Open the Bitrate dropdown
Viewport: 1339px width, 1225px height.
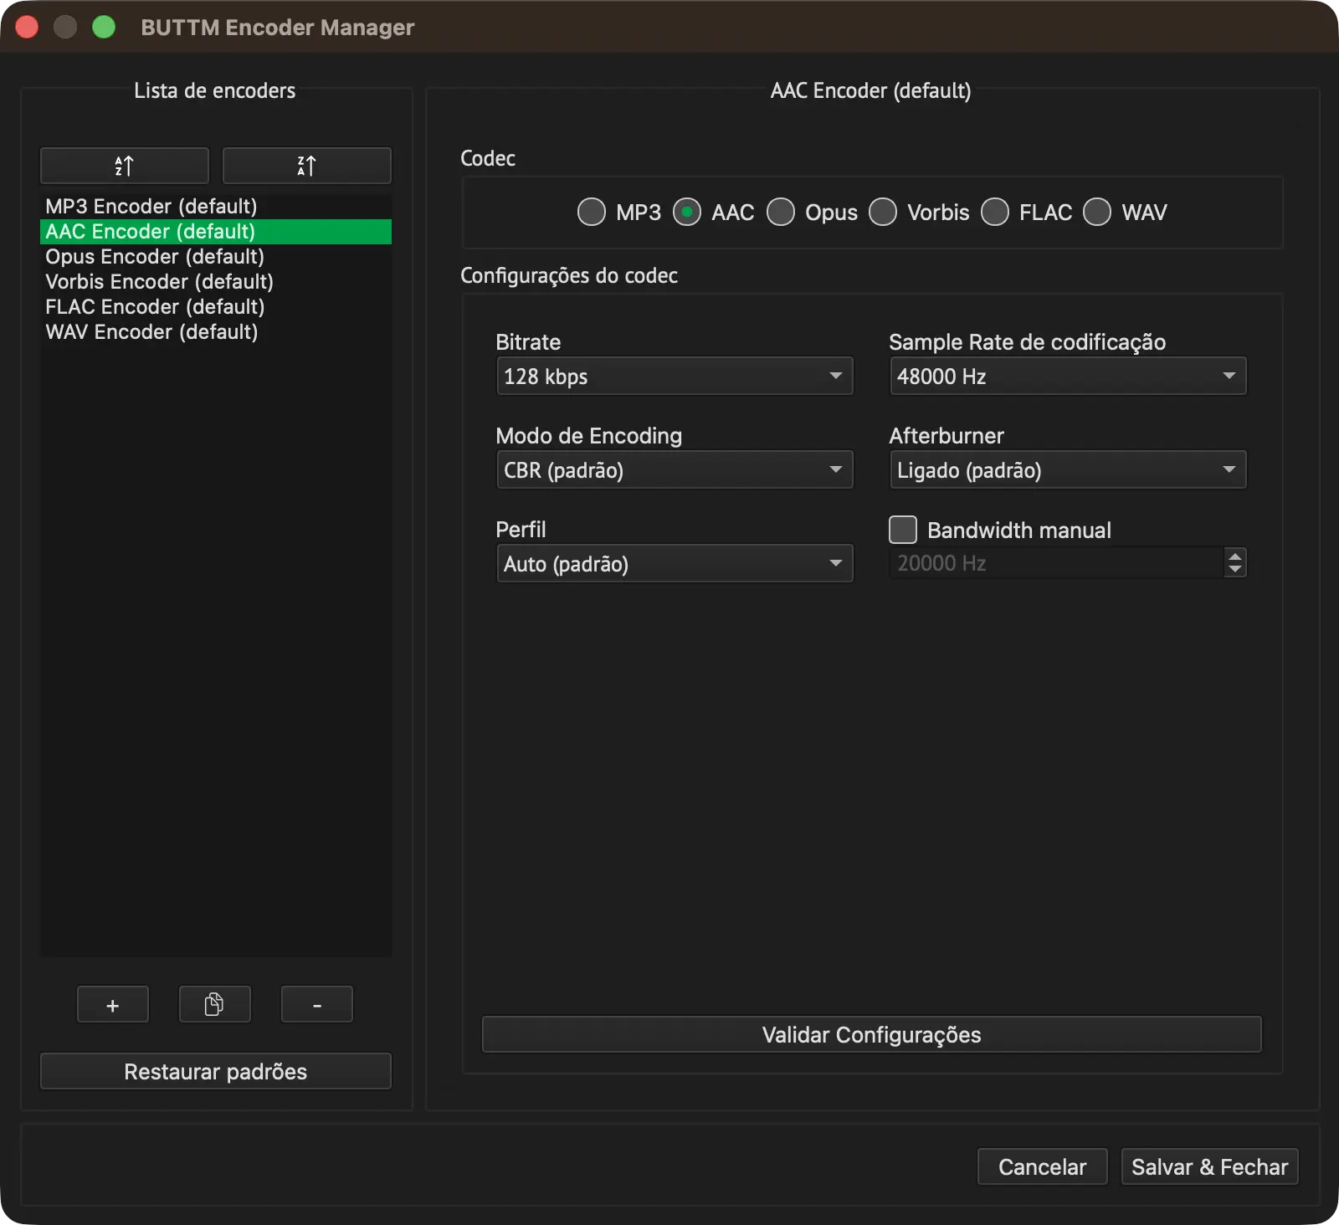tap(675, 376)
